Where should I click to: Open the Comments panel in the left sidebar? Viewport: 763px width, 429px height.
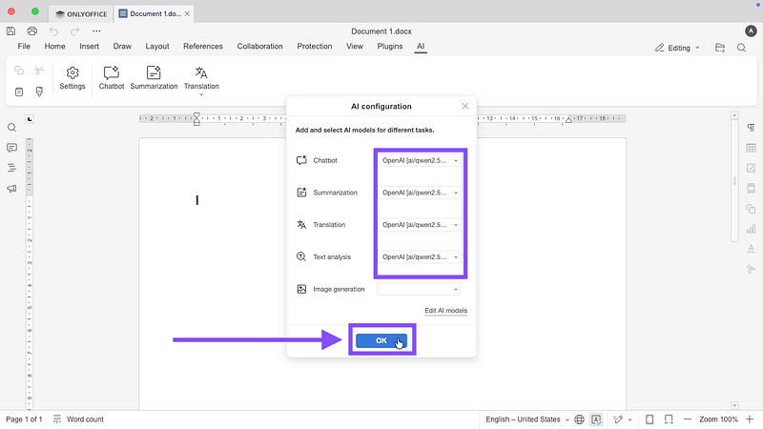12,148
